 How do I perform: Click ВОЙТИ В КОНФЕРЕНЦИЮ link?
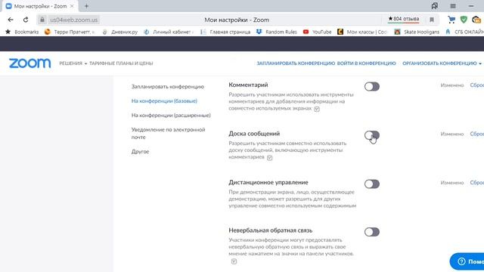coord(366,63)
